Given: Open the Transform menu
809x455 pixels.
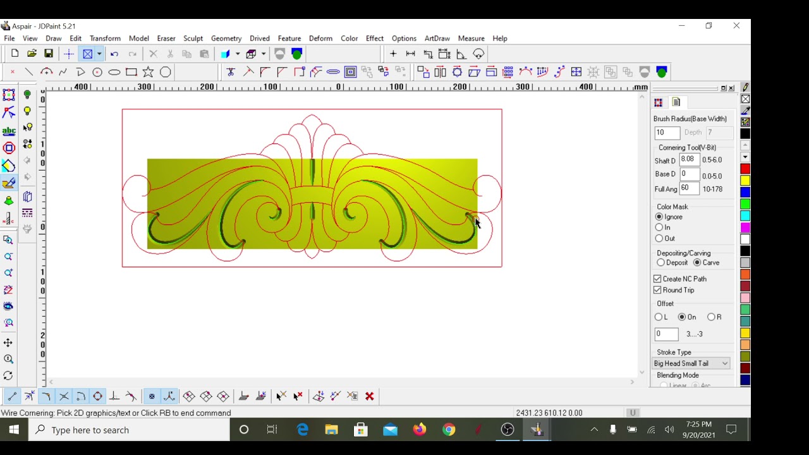Looking at the screenshot, I should click(x=105, y=39).
